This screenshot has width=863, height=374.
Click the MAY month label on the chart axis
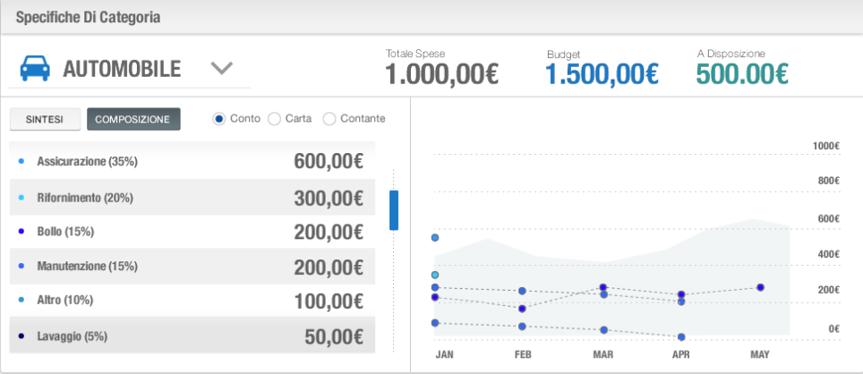[x=760, y=354]
